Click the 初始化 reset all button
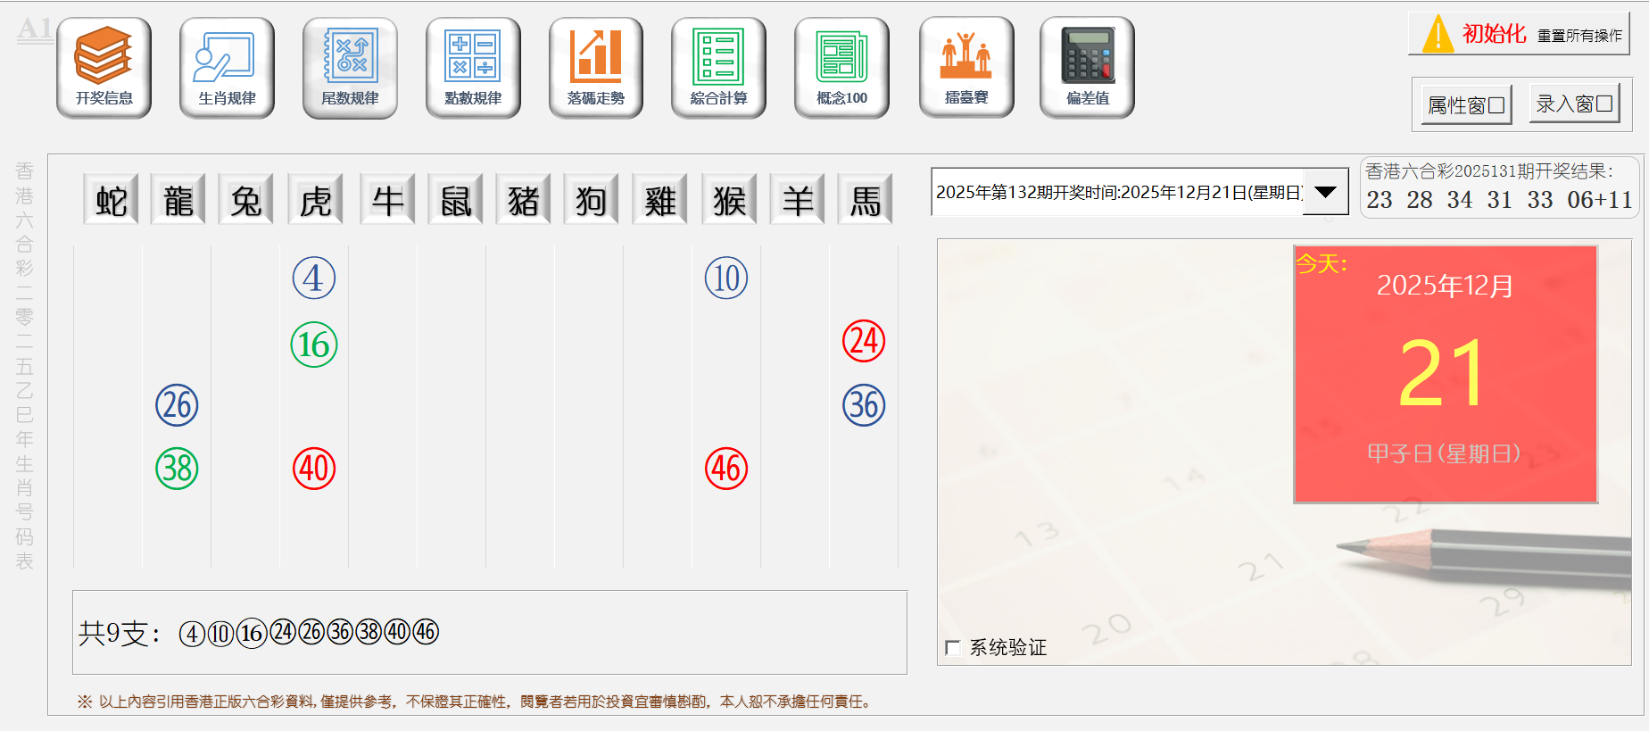 [1519, 34]
